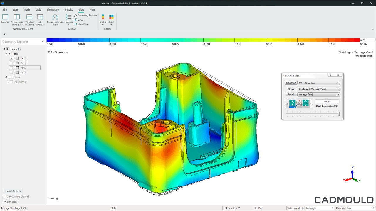Click the Simulation button in Result Selection
This screenshot has height=211, width=376.
(291, 83)
